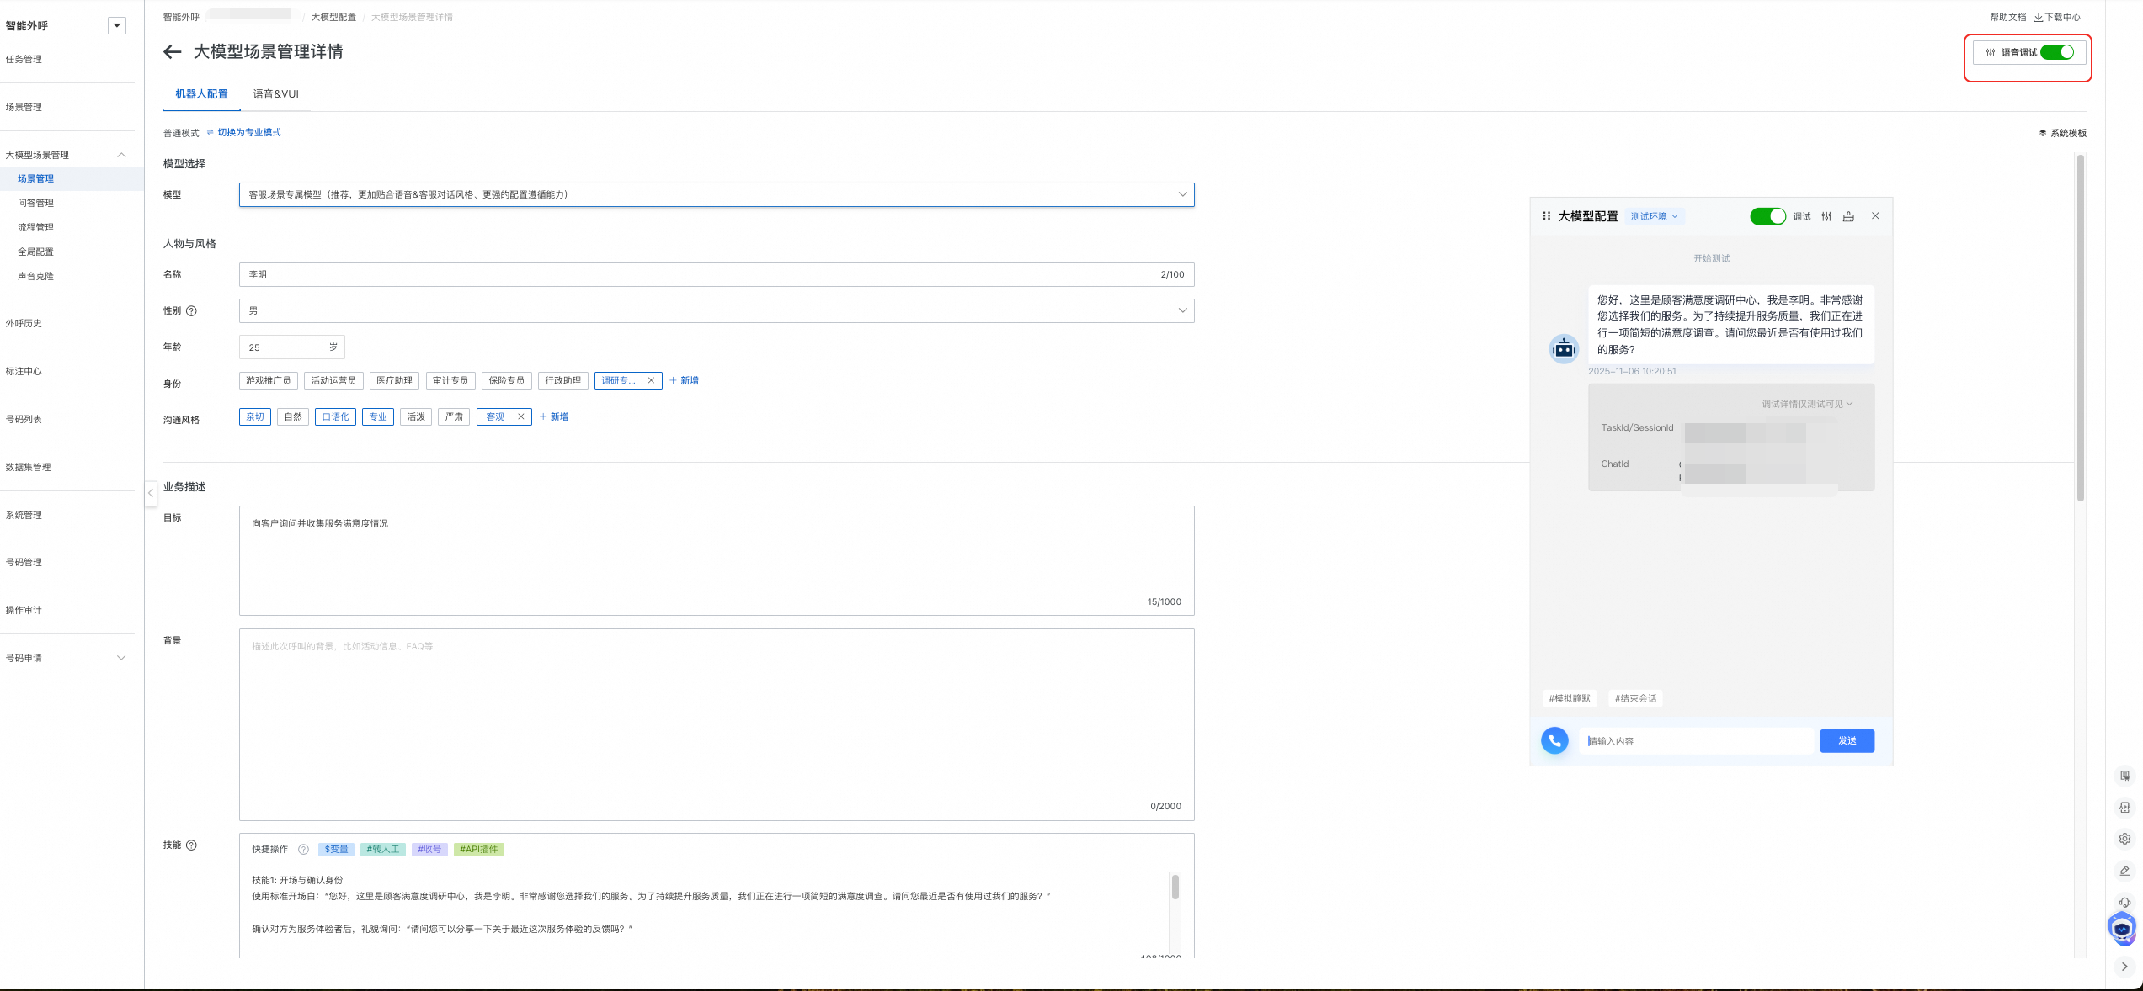
Task: Switch to the 语音&VUI tab
Action: [x=275, y=94]
